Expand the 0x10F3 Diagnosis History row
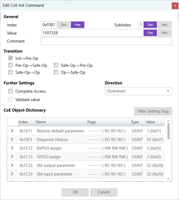The width and height of the screenshot is (179, 200). tap(12, 139)
